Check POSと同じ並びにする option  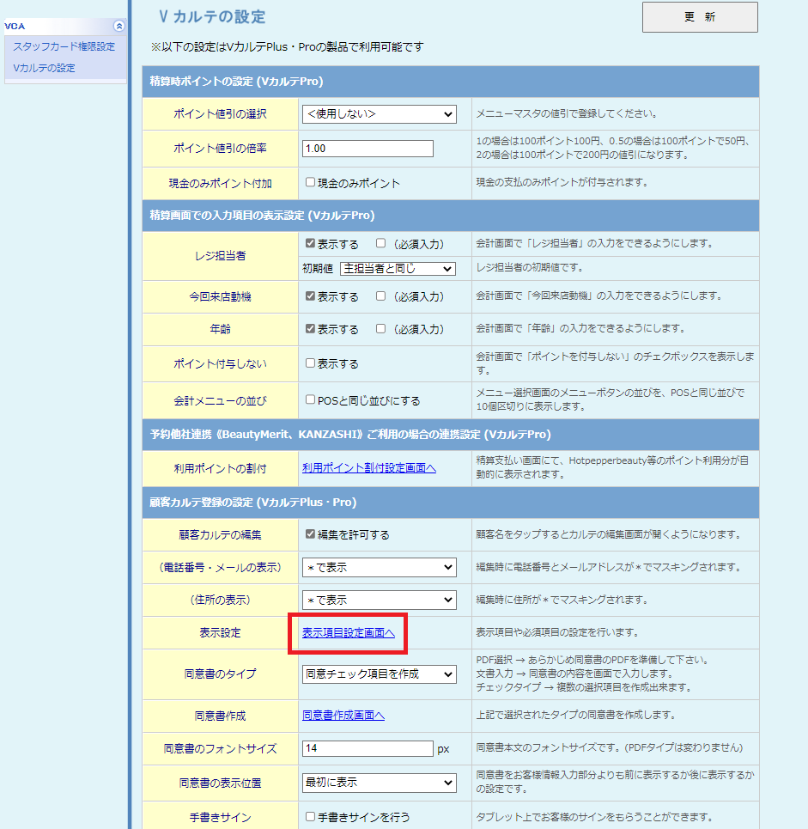311,399
